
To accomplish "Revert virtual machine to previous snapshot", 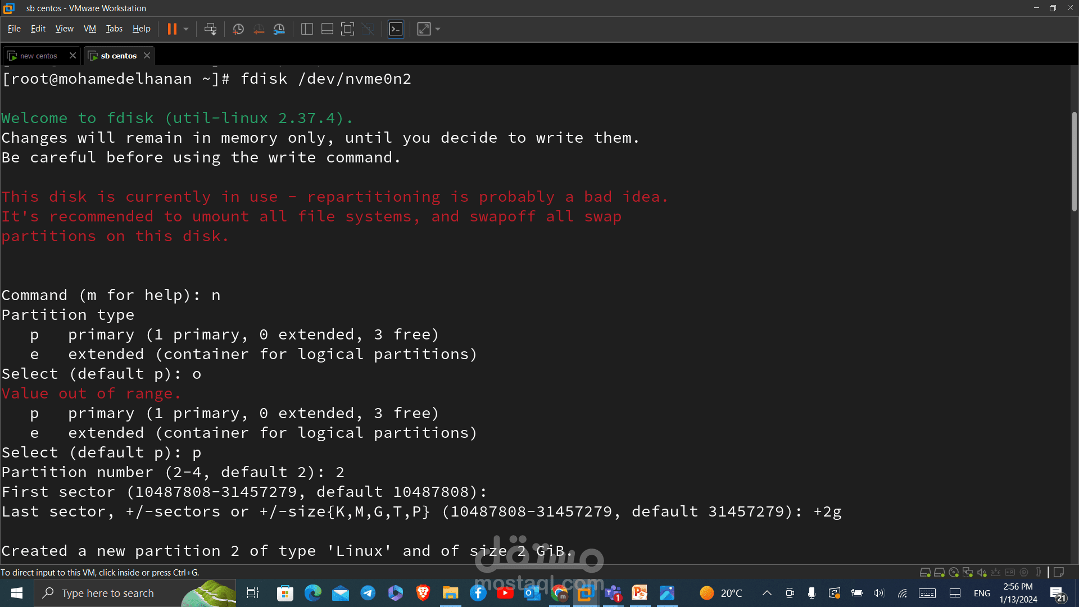I will (x=259, y=29).
